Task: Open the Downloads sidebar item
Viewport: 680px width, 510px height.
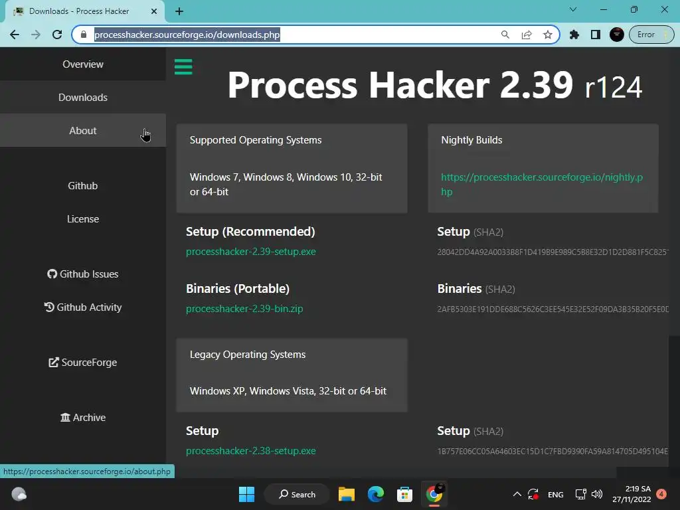Action: 83,97
